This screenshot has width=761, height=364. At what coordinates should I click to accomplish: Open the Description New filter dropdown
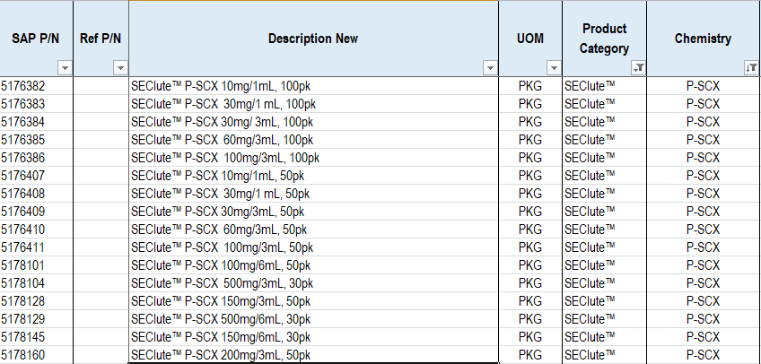(x=490, y=68)
